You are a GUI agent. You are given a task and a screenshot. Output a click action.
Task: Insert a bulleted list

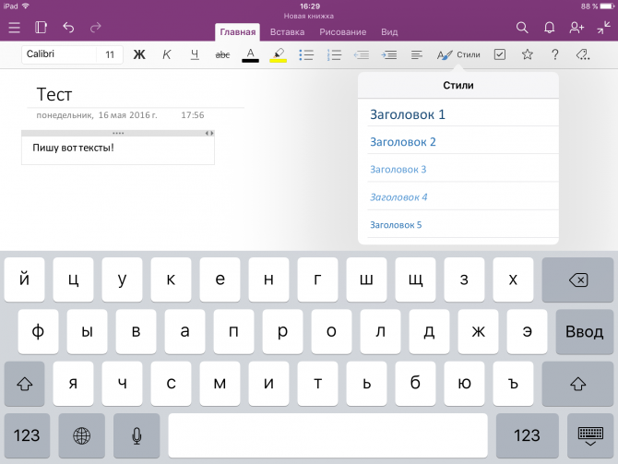click(x=306, y=54)
